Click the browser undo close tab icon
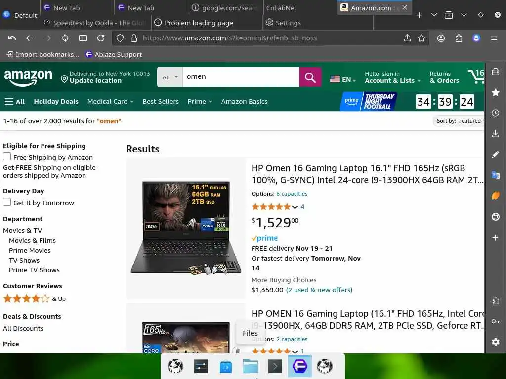Image resolution: width=506 pixels, height=379 pixels. pyautogui.click(x=12, y=38)
